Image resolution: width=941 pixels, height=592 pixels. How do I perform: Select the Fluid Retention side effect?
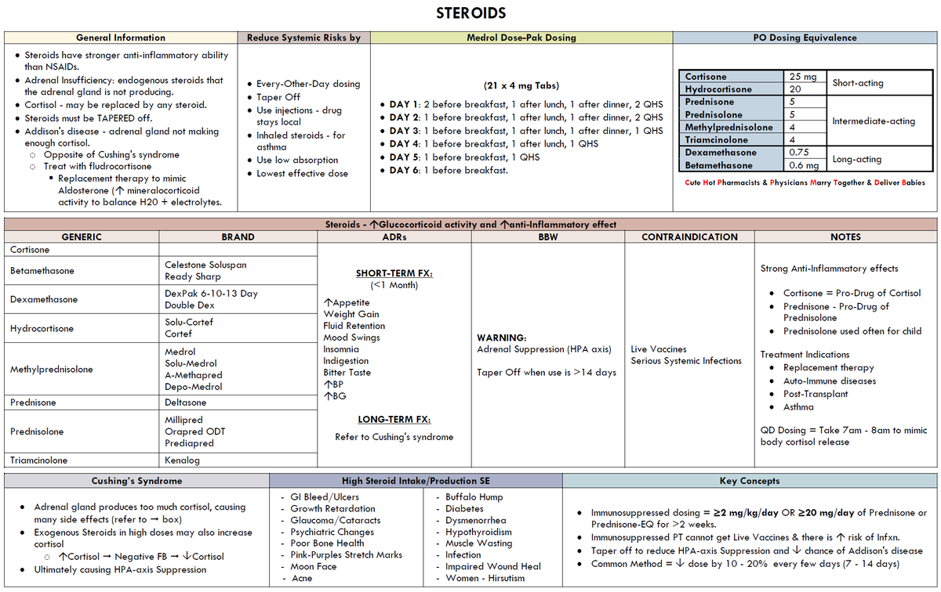tap(354, 326)
